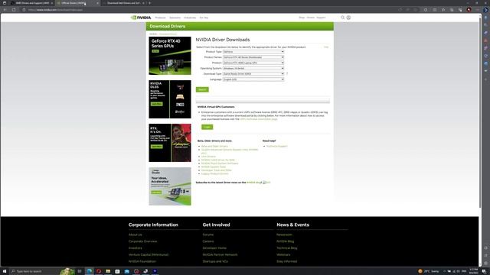
Task: Open the For You menu in NVIDIA header
Action: click(x=204, y=18)
